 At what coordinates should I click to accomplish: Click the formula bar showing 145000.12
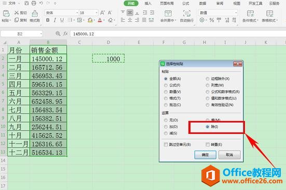coord(178,34)
